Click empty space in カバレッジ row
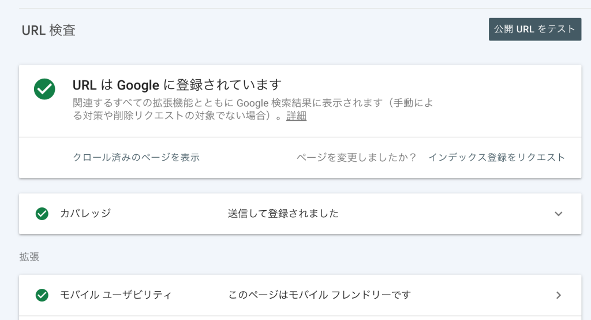 coord(445,214)
